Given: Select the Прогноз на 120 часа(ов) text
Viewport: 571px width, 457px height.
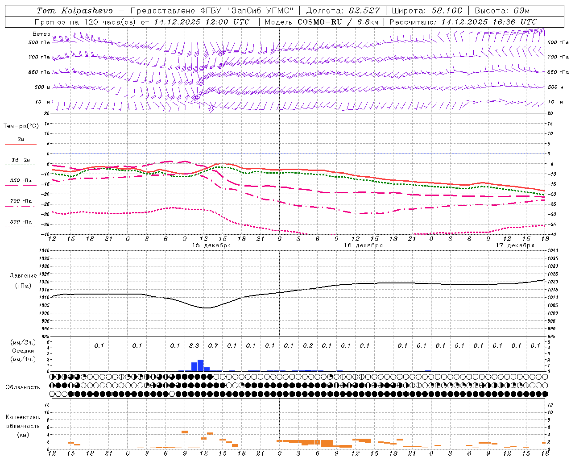Looking at the screenshot, I should click(x=86, y=22).
